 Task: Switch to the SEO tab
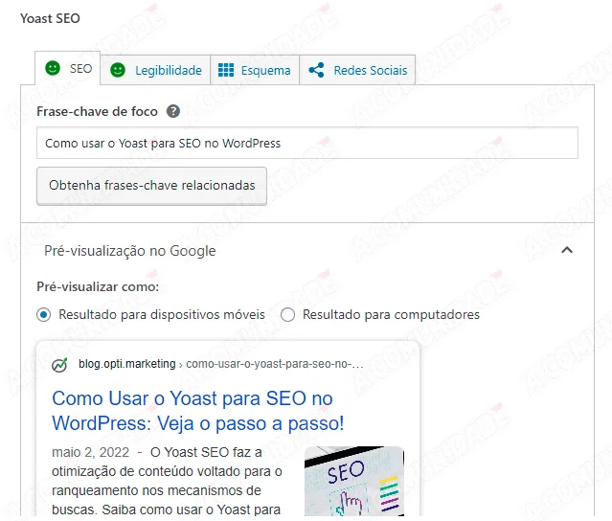pos(68,68)
